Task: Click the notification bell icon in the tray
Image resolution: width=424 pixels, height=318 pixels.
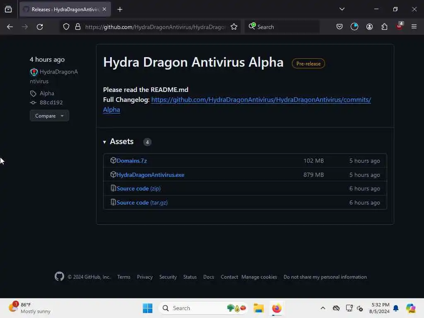Action: [396, 308]
